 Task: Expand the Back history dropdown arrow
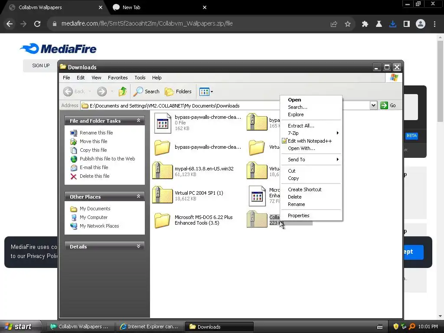point(90,91)
